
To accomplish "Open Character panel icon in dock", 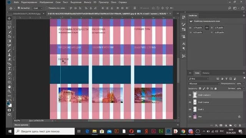I will coord(184,44).
